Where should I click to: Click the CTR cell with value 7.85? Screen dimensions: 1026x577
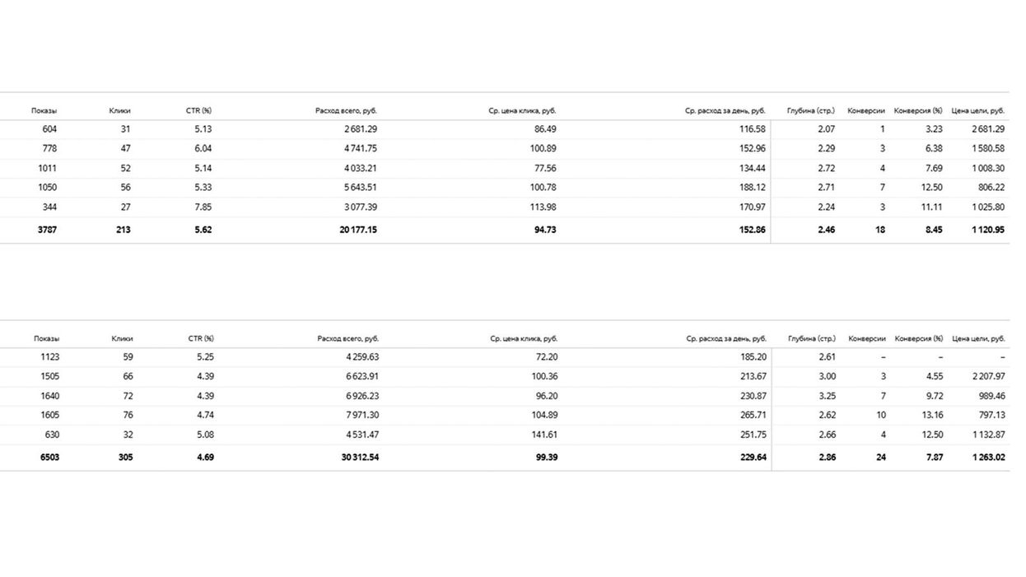203,207
